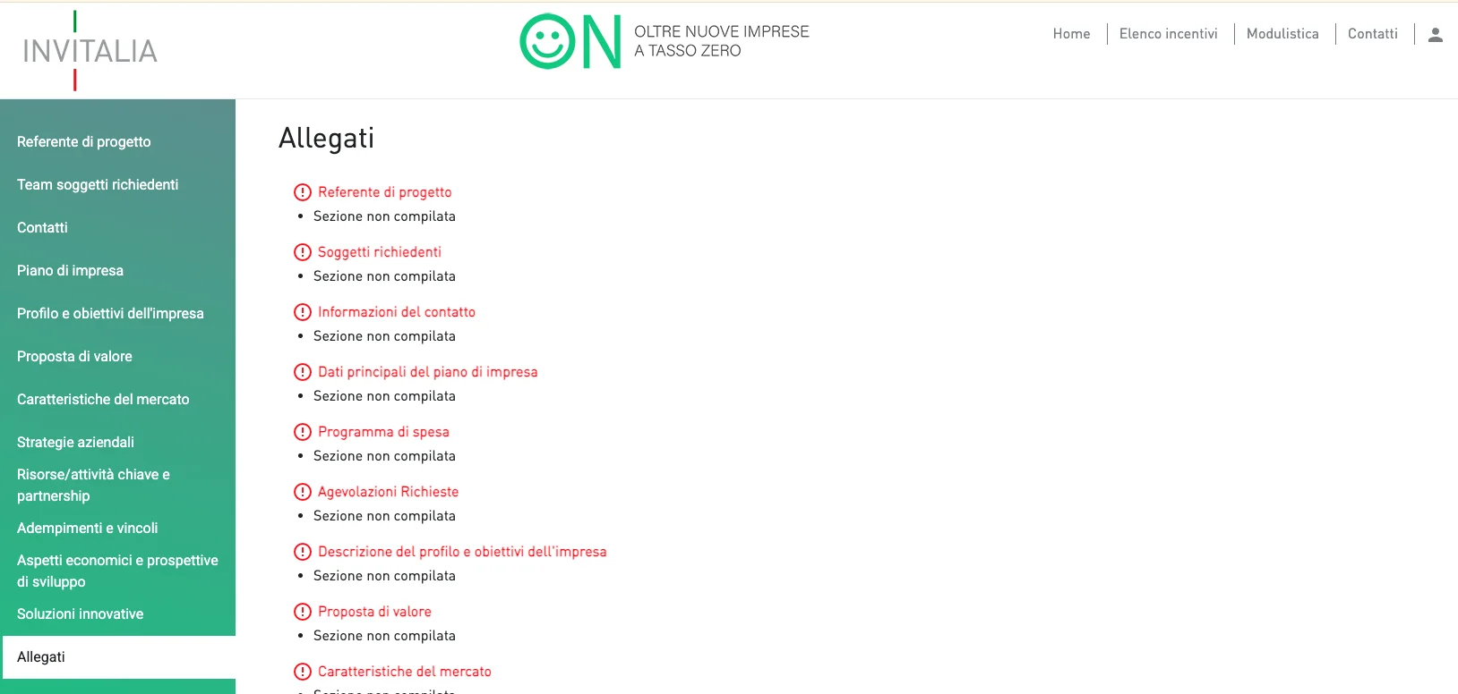The height and width of the screenshot is (694, 1458).
Task: Select Piano di impresa in sidebar
Action: (70, 271)
